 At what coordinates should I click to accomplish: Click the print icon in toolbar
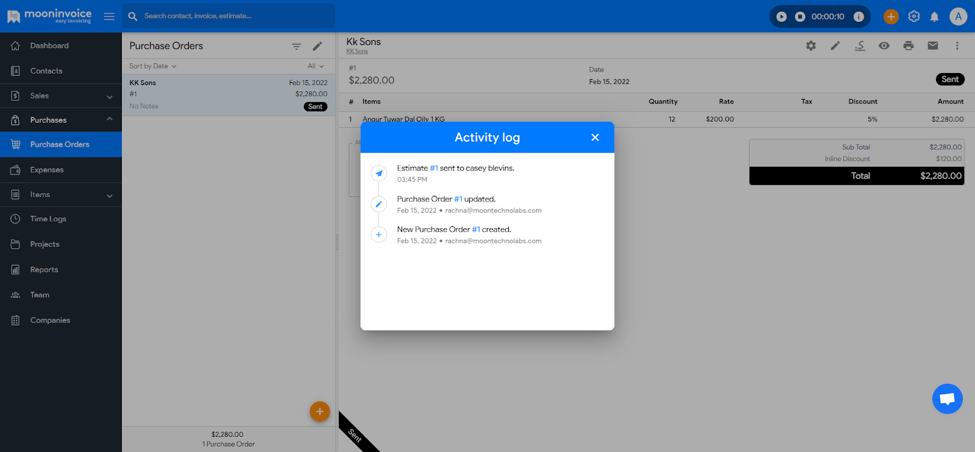pyautogui.click(x=908, y=46)
